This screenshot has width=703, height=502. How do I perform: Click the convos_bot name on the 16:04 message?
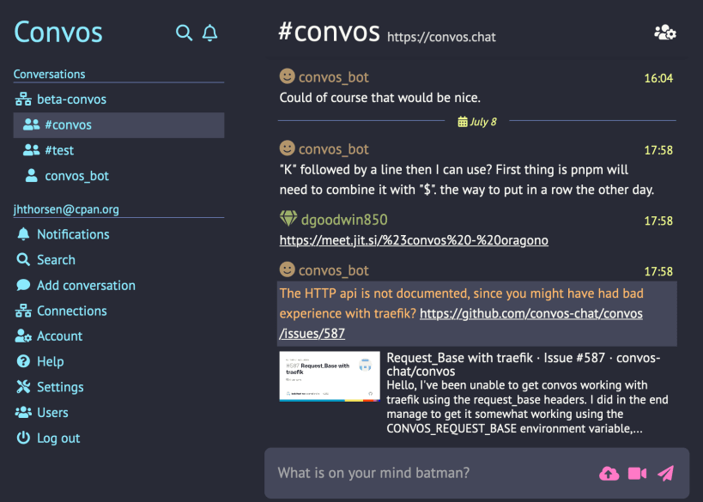334,77
